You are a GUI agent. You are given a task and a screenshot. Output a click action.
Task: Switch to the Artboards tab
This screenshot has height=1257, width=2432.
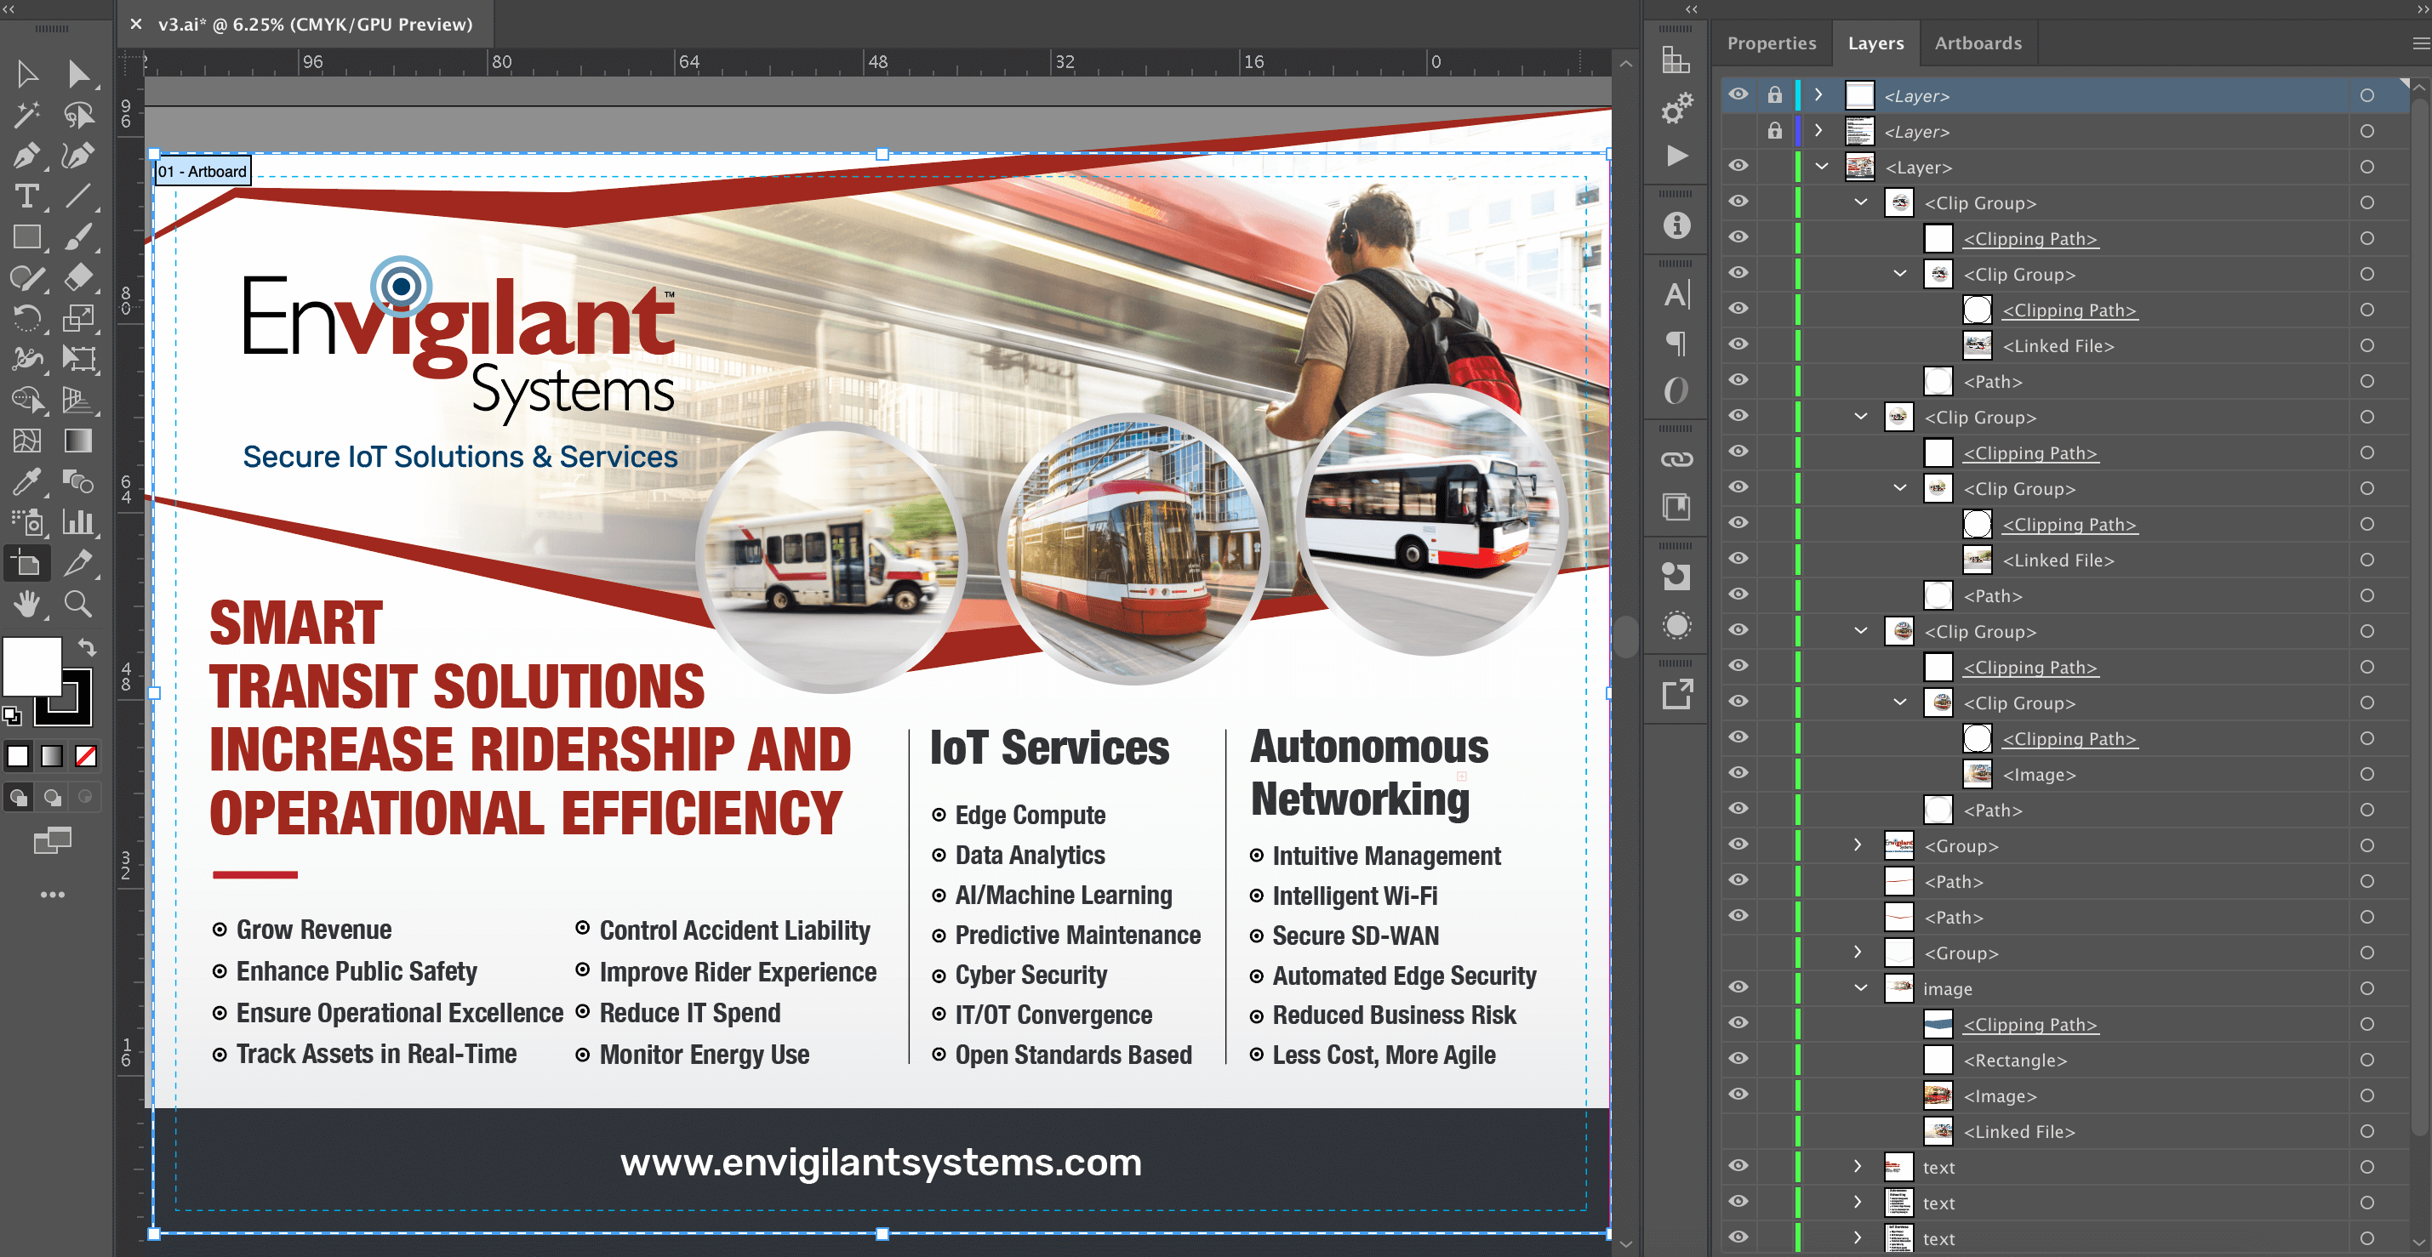pos(1978,43)
